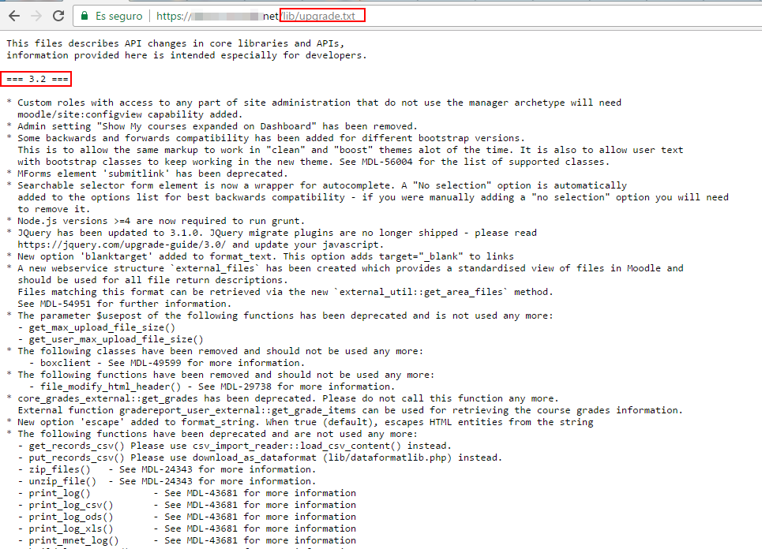Click the browser back arrow
The image size is (762, 549).
(13, 16)
